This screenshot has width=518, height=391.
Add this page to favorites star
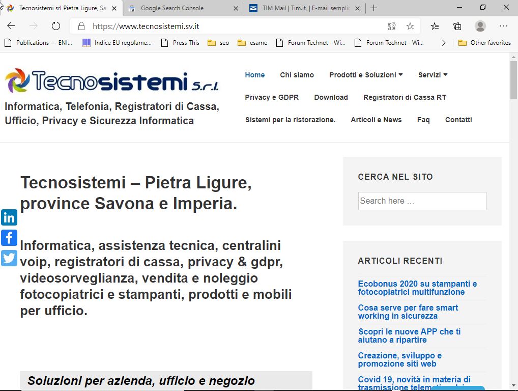410,26
